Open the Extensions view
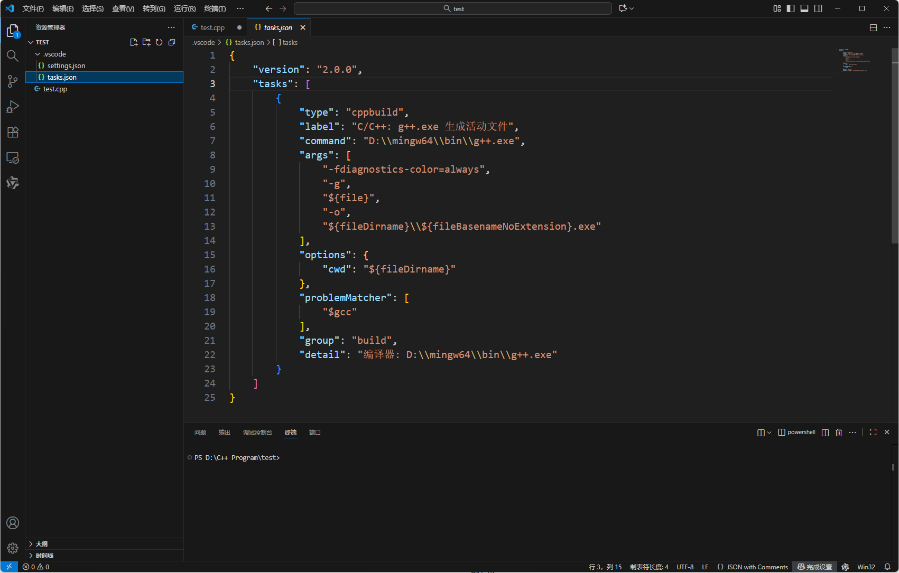The width and height of the screenshot is (899, 573). click(13, 132)
